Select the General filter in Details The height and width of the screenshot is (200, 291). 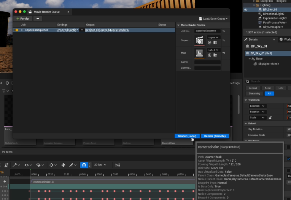[253, 88]
